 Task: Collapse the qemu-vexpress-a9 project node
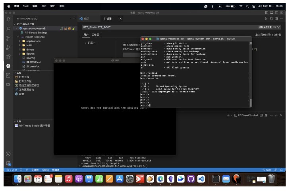coord(16,28)
